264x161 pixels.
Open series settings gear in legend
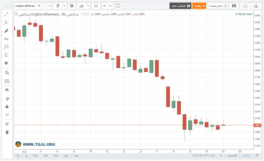pyautogui.click(x=88, y=14)
